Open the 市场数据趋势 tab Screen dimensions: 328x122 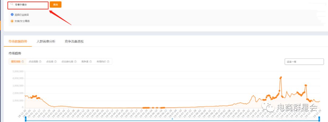coord(18,41)
